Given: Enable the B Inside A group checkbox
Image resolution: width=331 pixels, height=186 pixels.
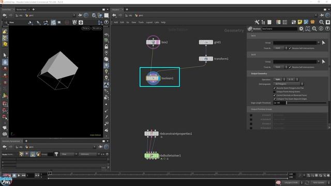Looking at the screenshot, I should click(x=251, y=123).
